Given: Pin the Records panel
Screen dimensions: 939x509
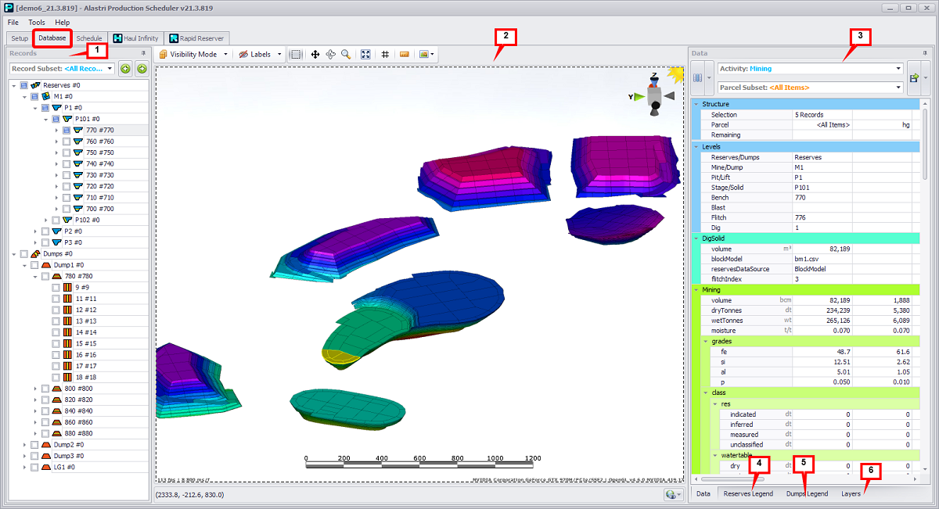Looking at the screenshot, I should tap(143, 53).
